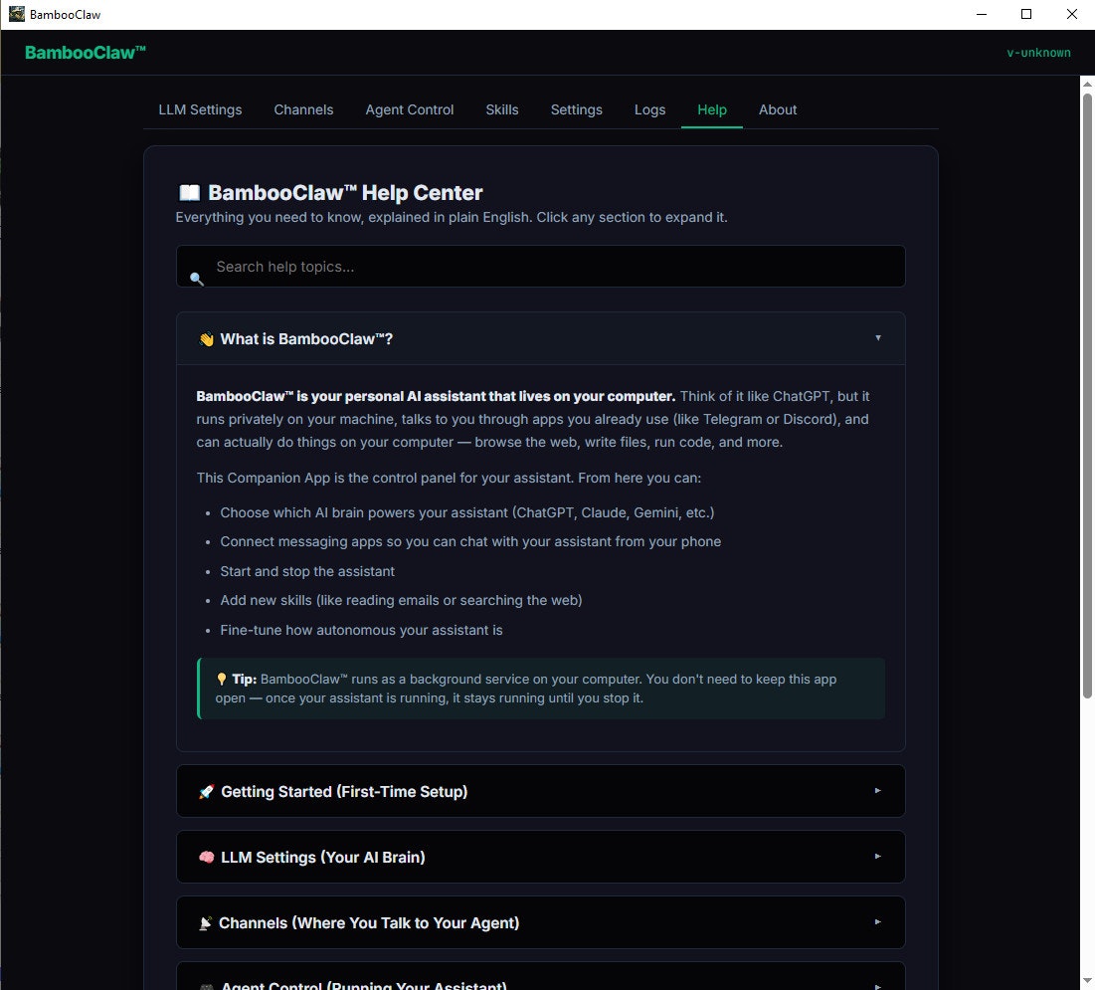The width and height of the screenshot is (1095, 990).
Task: Click 'Connect messaging apps' bullet text
Action: point(470,541)
